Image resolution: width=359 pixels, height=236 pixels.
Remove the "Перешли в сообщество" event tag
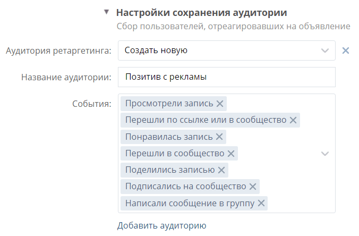pos(231,154)
